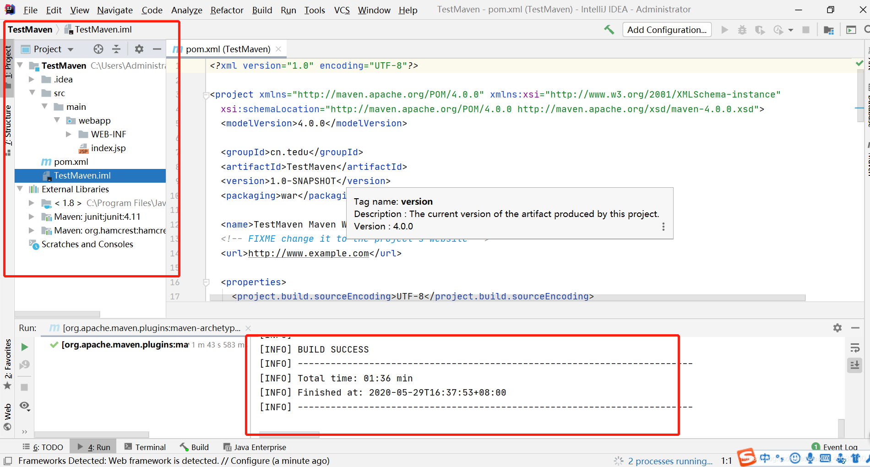Screen dimensions: 870x467
Task: Click more options dots in tag tooltip
Action: [x=663, y=227]
